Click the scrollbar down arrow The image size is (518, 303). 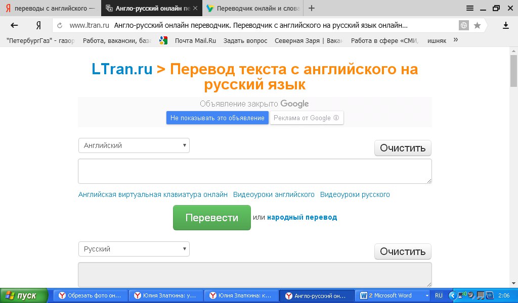click(x=513, y=283)
